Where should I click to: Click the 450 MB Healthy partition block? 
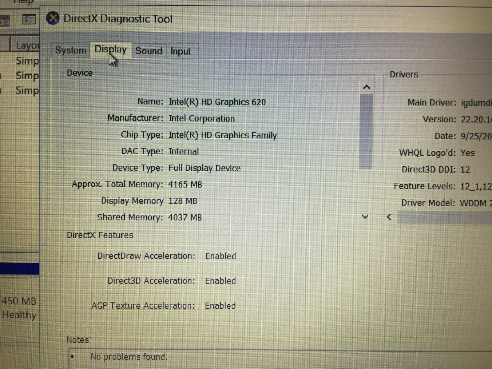[19, 308]
